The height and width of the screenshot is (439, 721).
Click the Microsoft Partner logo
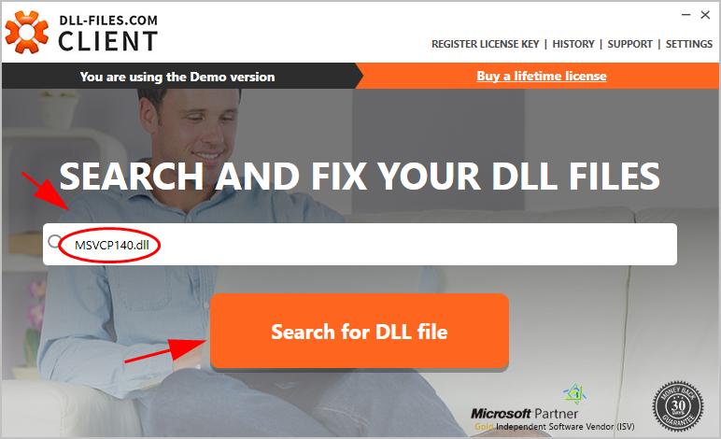click(525, 413)
